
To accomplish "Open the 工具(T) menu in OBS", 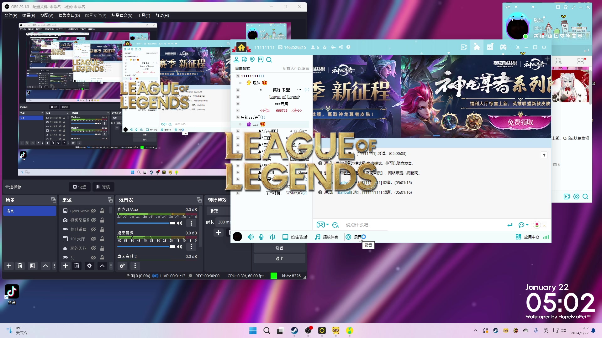I will coord(144,15).
